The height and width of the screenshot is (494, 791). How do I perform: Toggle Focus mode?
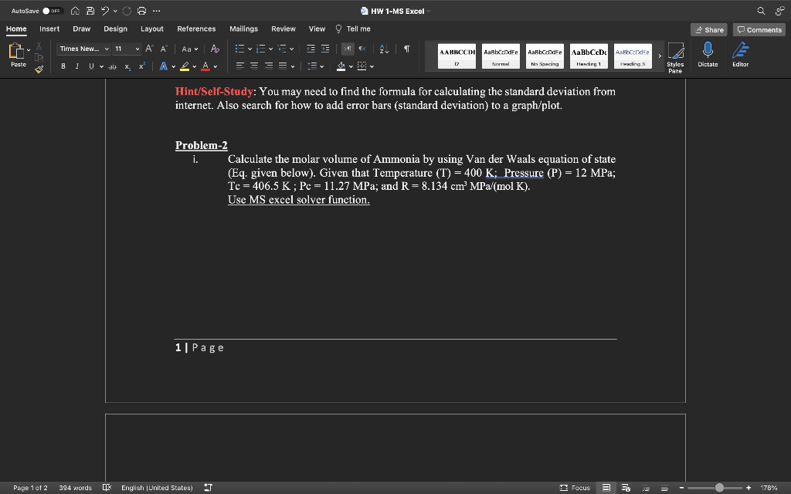[575, 488]
